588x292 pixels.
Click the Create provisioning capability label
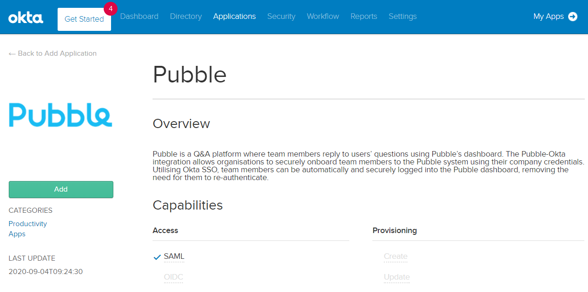click(x=396, y=257)
